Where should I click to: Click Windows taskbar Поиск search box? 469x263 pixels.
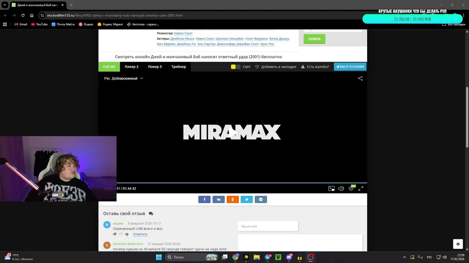click(192, 257)
